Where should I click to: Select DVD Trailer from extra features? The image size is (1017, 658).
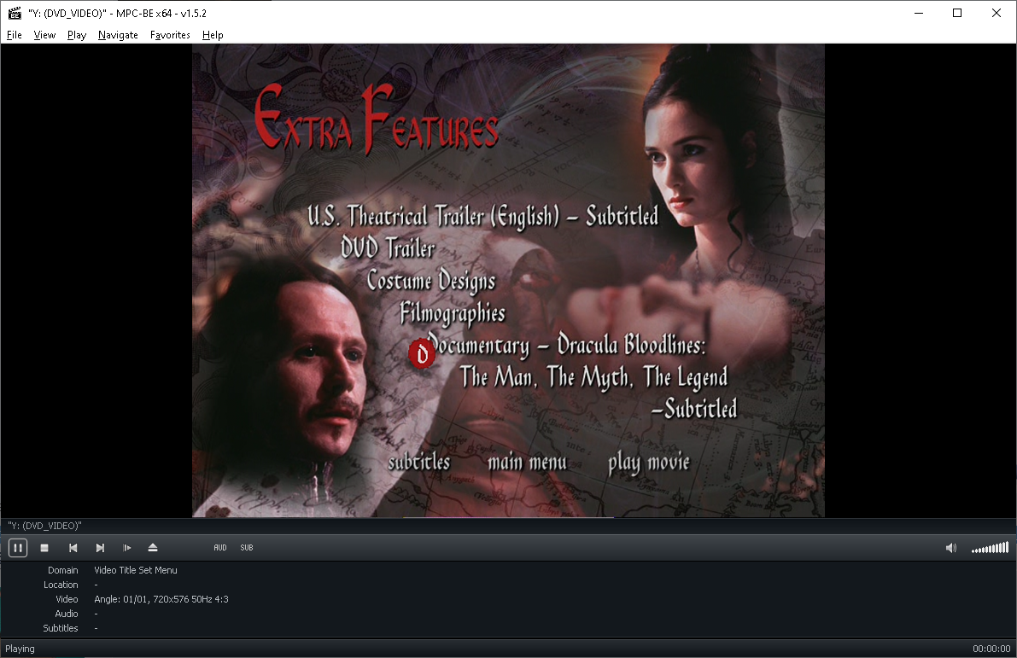pyautogui.click(x=388, y=247)
